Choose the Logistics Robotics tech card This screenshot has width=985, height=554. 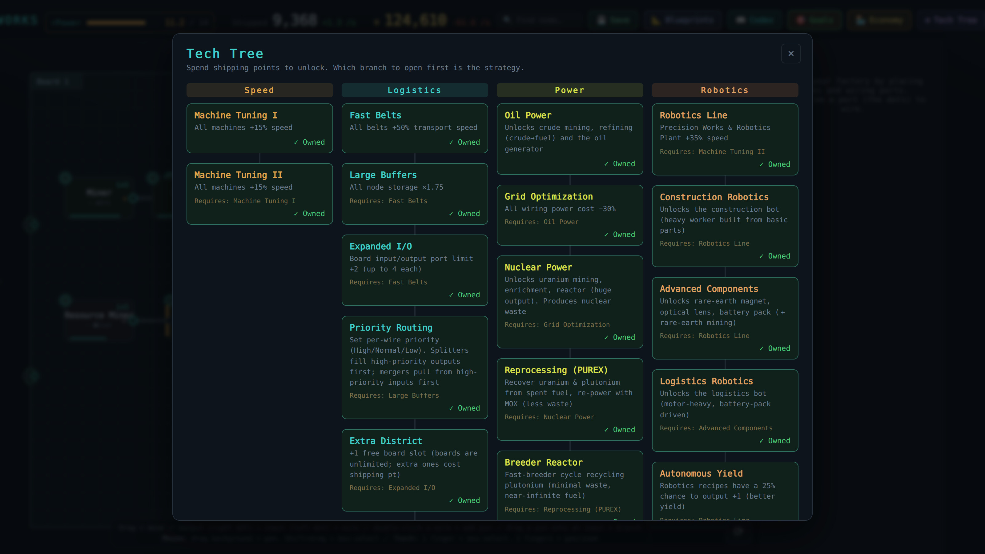725,411
